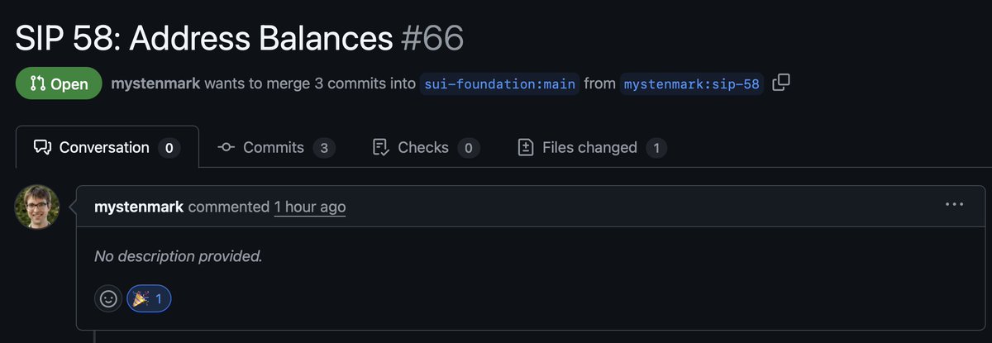The image size is (992, 343).
Task: Select the 'SIP 58: Address Balances' title
Action: tap(204, 37)
